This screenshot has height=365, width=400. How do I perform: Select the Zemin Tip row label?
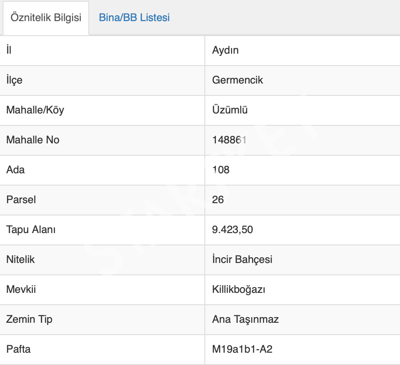(29, 319)
